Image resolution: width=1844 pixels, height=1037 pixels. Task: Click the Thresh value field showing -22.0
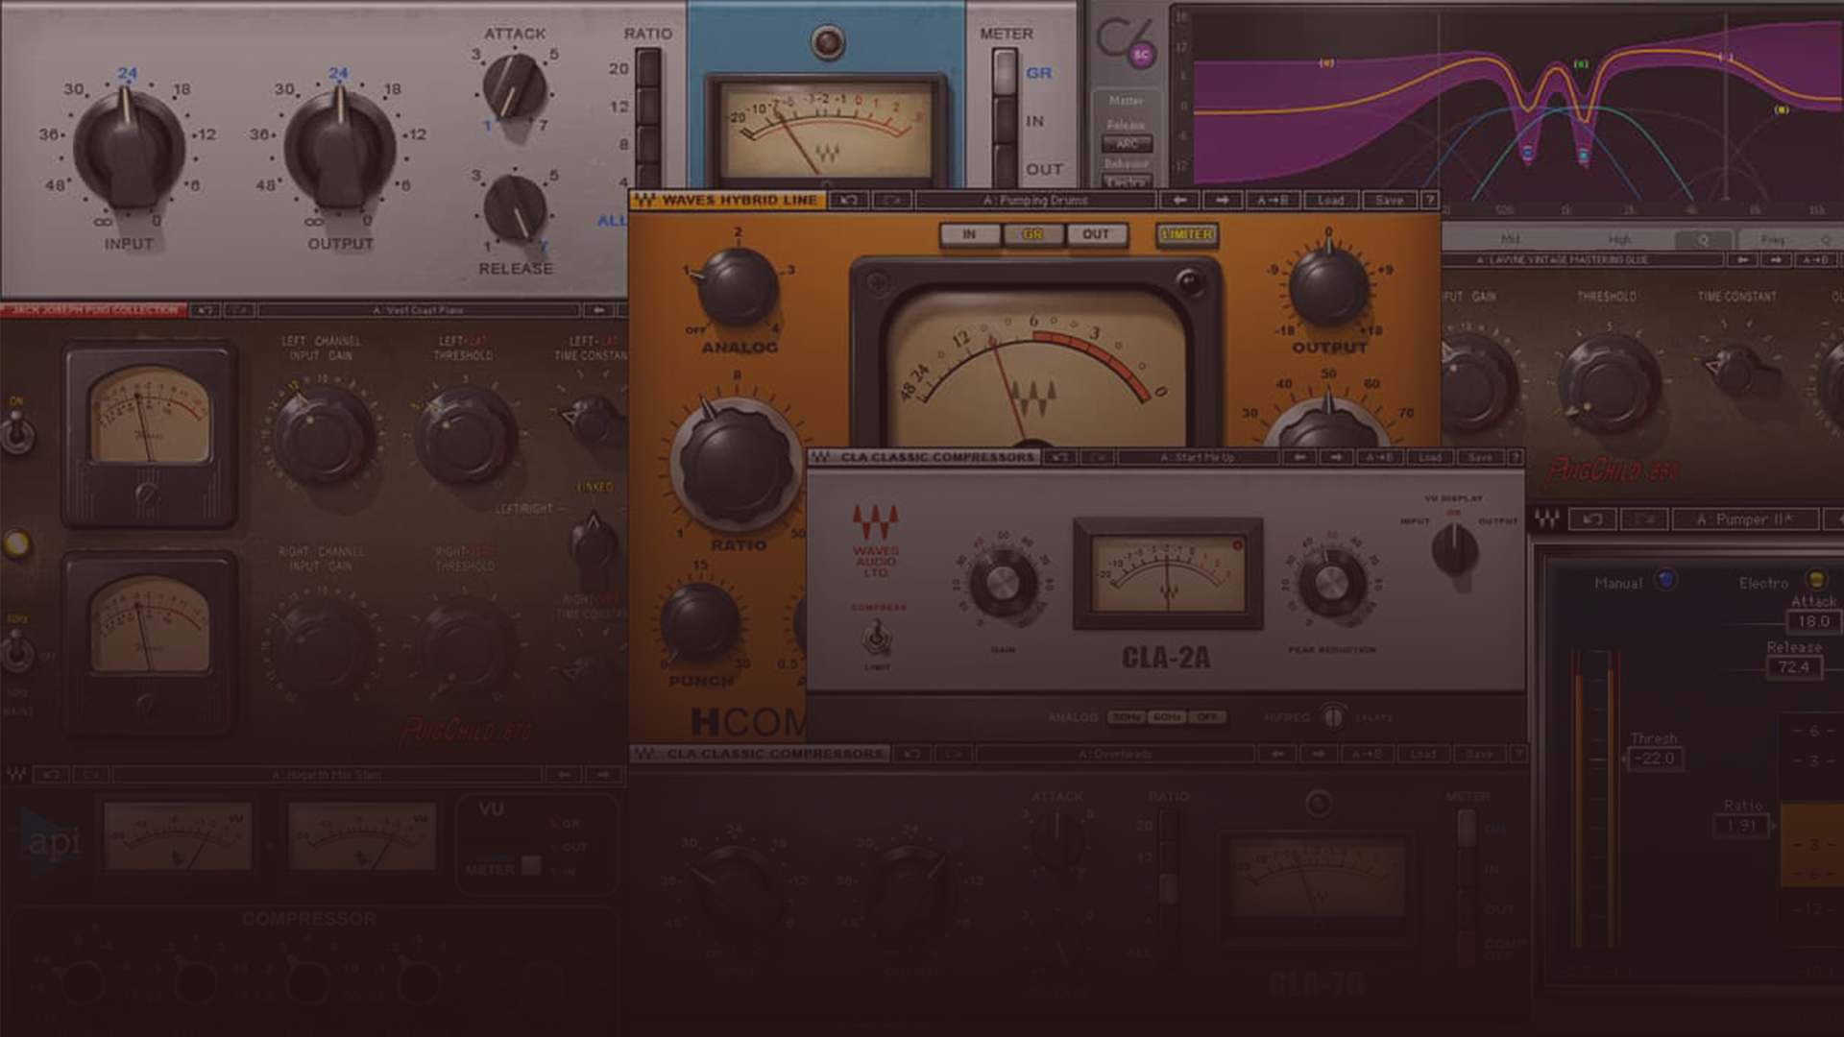pyautogui.click(x=1656, y=758)
